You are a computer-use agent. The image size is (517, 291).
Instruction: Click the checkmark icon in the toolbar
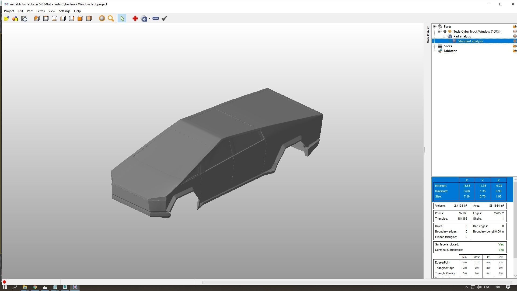pos(165,19)
